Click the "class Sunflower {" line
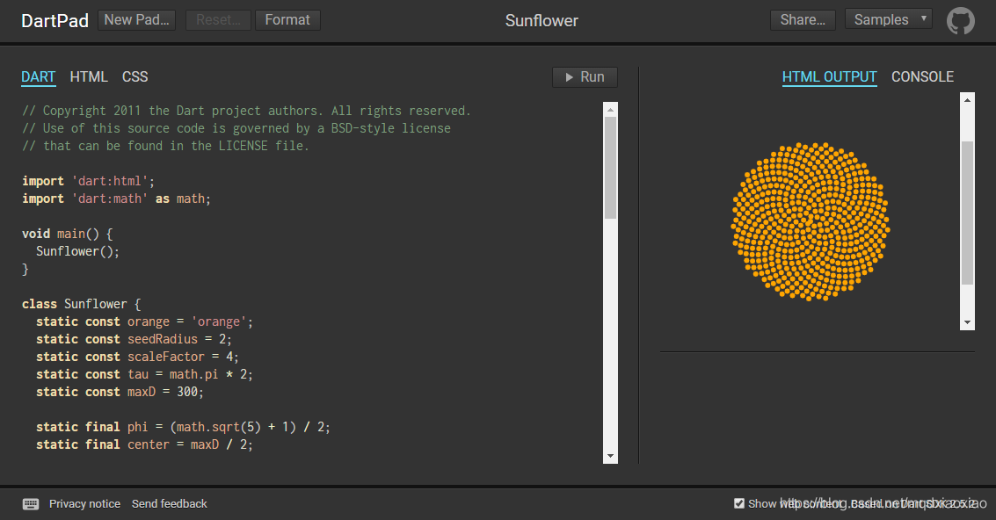996x520 pixels. click(81, 304)
